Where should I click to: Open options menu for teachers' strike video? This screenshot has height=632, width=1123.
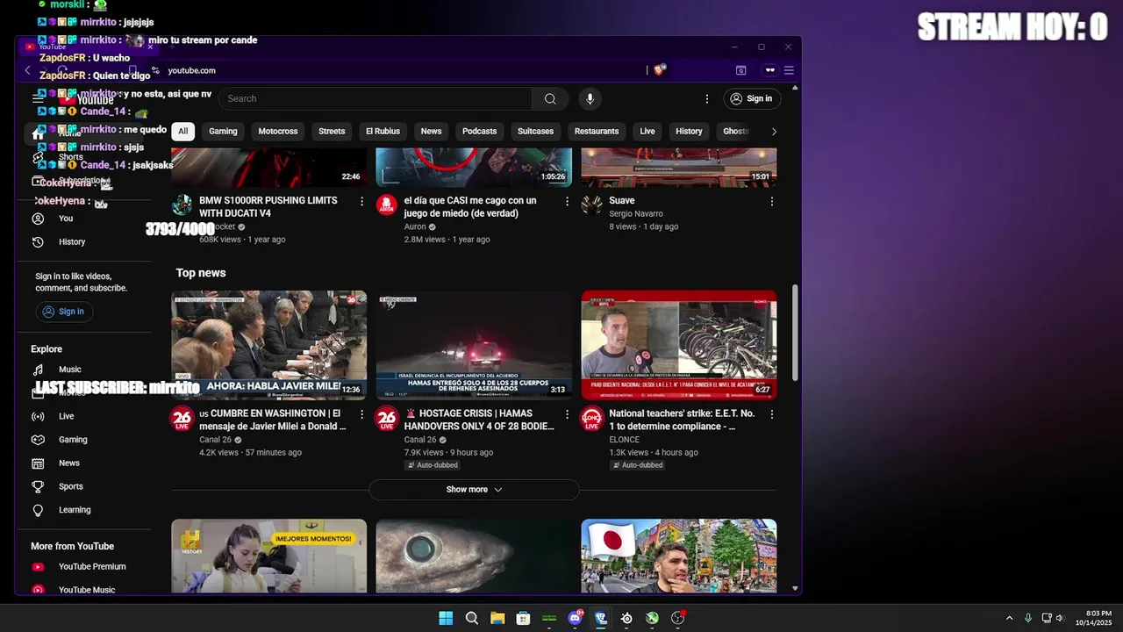click(772, 414)
